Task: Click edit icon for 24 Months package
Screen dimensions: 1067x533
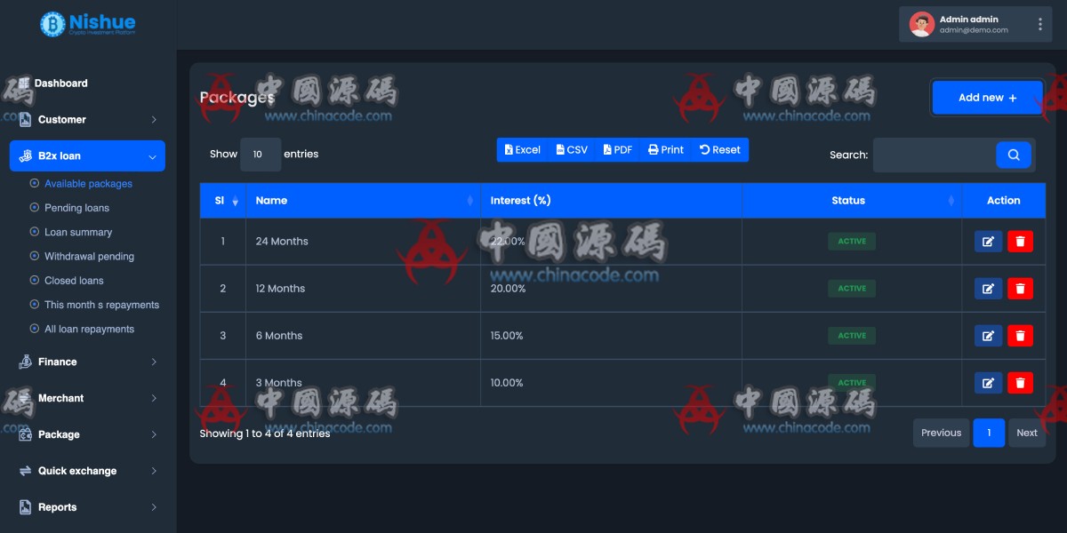Action: 988,242
